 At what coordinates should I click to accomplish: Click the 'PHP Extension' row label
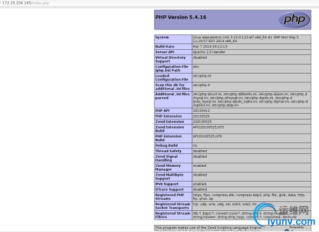[x=168, y=116]
